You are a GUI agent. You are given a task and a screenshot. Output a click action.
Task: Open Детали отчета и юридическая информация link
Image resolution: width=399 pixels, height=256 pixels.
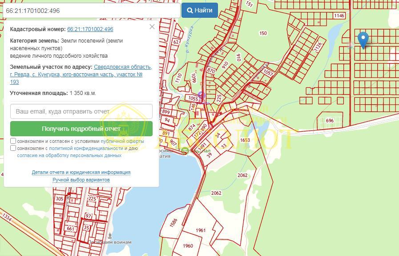click(81, 172)
